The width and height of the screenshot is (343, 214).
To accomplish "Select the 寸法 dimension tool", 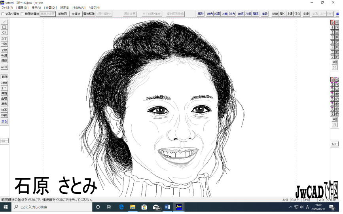I will tap(4, 44).
